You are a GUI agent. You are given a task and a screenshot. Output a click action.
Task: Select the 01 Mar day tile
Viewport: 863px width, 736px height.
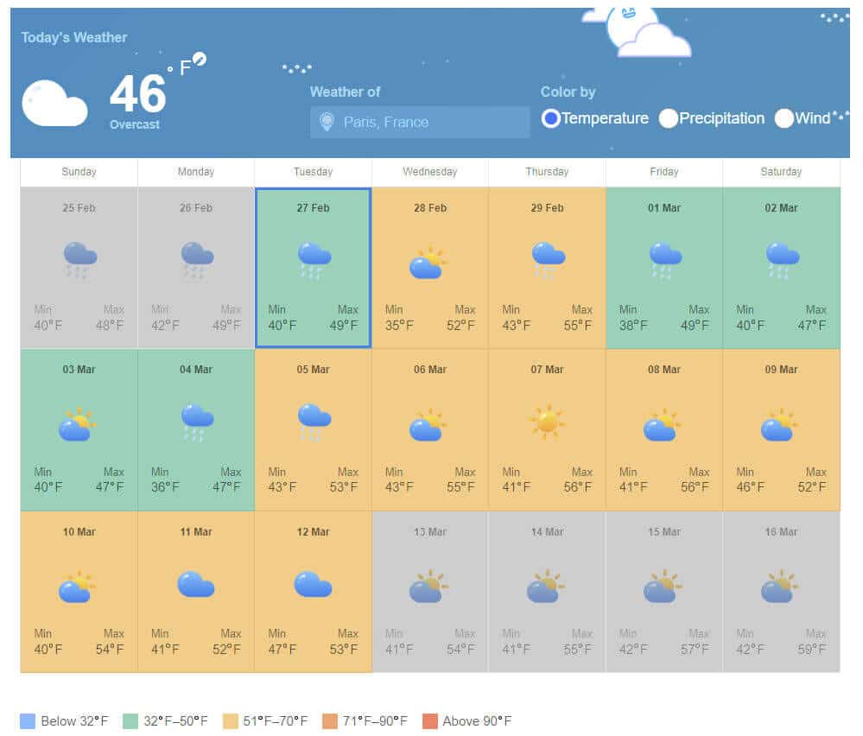pos(663,268)
